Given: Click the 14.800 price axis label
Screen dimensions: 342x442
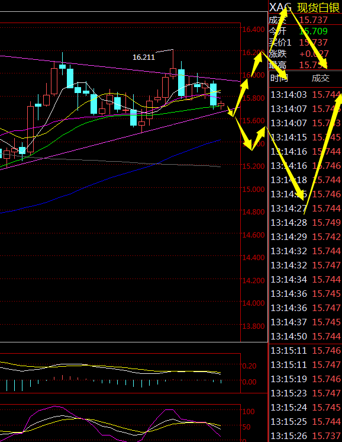Looking at the screenshot, I should (x=254, y=212).
